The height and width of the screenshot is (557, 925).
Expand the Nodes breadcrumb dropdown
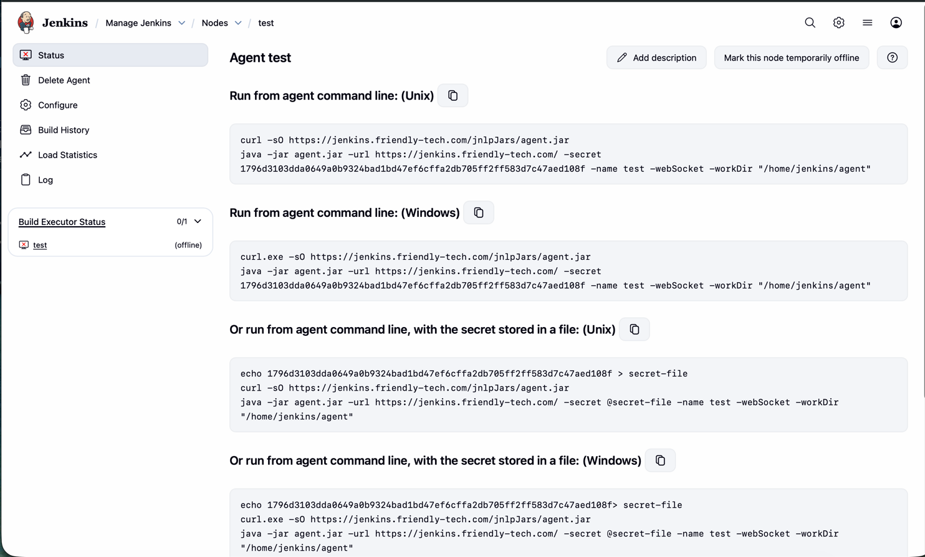(238, 23)
